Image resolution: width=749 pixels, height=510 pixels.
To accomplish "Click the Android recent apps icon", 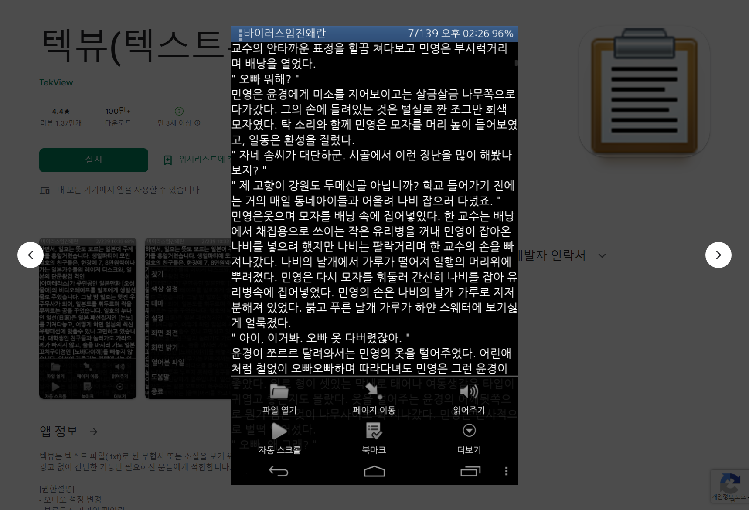I will 470,471.
